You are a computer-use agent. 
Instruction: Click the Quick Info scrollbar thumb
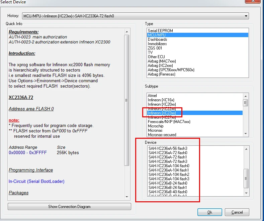click(x=127, y=100)
